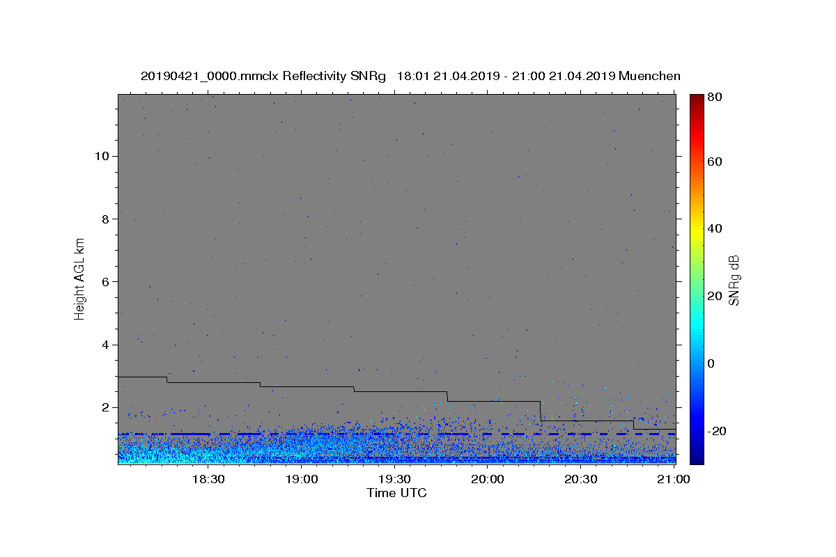The image size is (836, 557).
Task: Click the height tick label 8
Action: (x=104, y=219)
